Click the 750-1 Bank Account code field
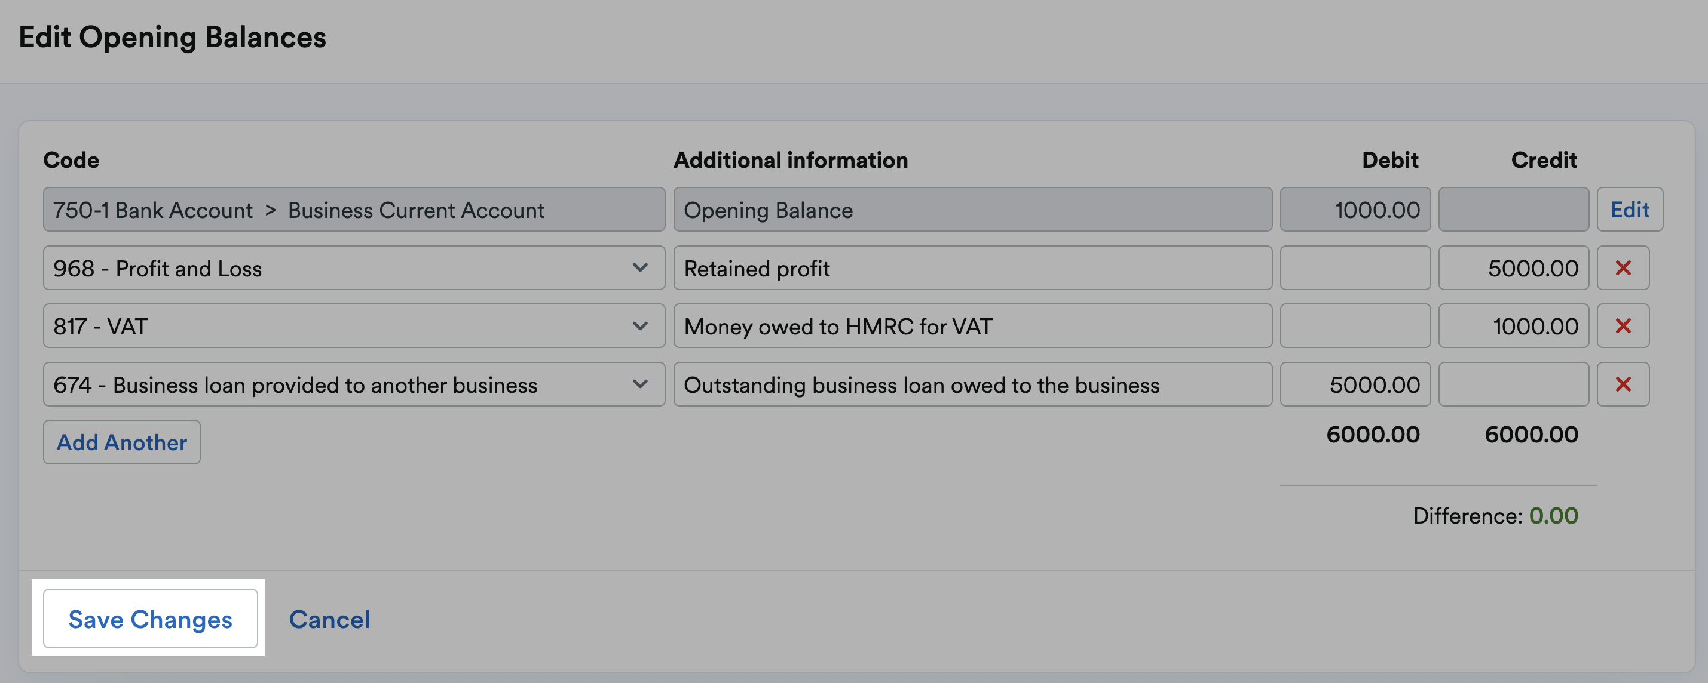The image size is (1708, 683). 354,210
